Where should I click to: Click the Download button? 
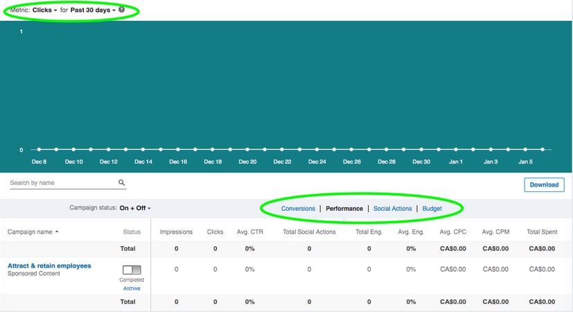point(544,184)
